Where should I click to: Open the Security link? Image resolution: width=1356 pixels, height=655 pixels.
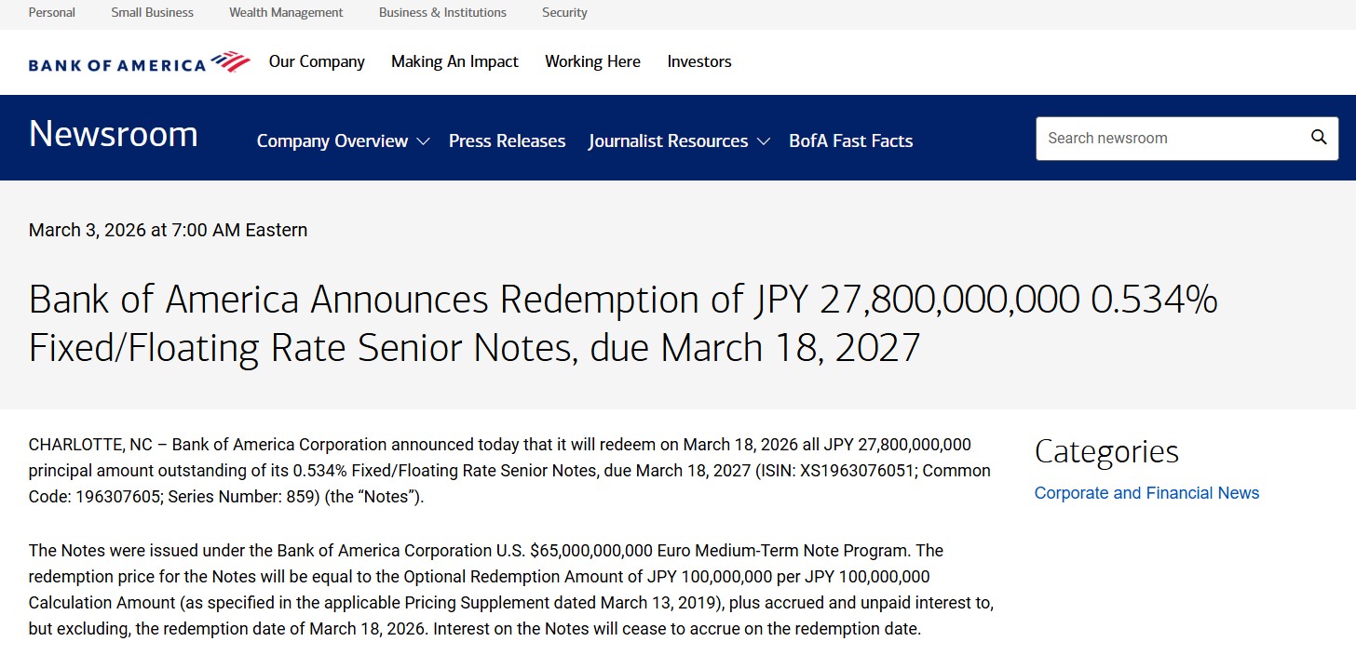click(564, 12)
